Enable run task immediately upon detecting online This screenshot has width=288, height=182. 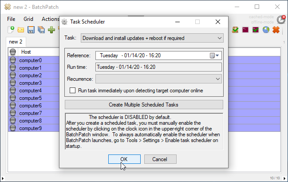pos(72,91)
